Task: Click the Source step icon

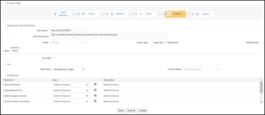Action: click(83, 14)
